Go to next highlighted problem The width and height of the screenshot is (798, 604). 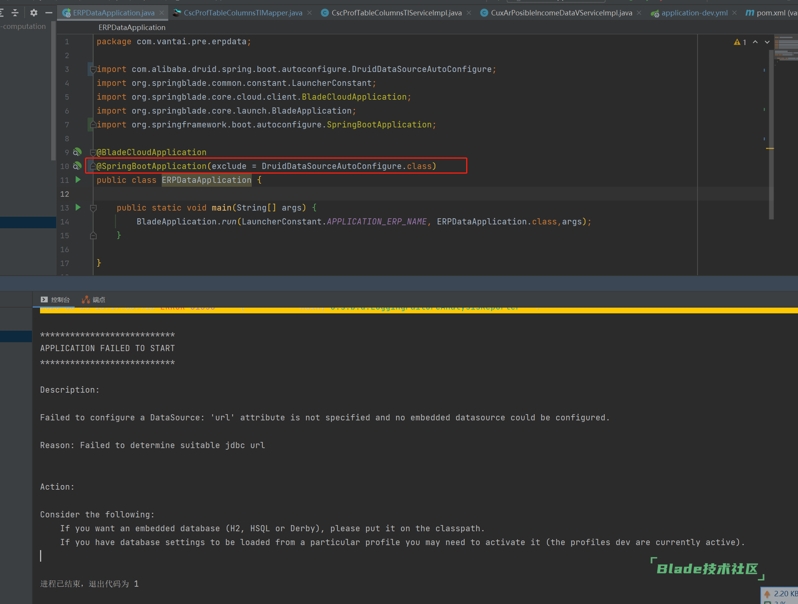767,42
